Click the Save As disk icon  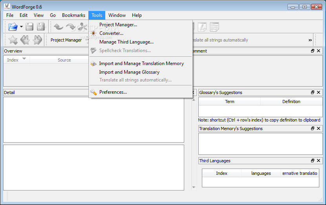click(41, 27)
